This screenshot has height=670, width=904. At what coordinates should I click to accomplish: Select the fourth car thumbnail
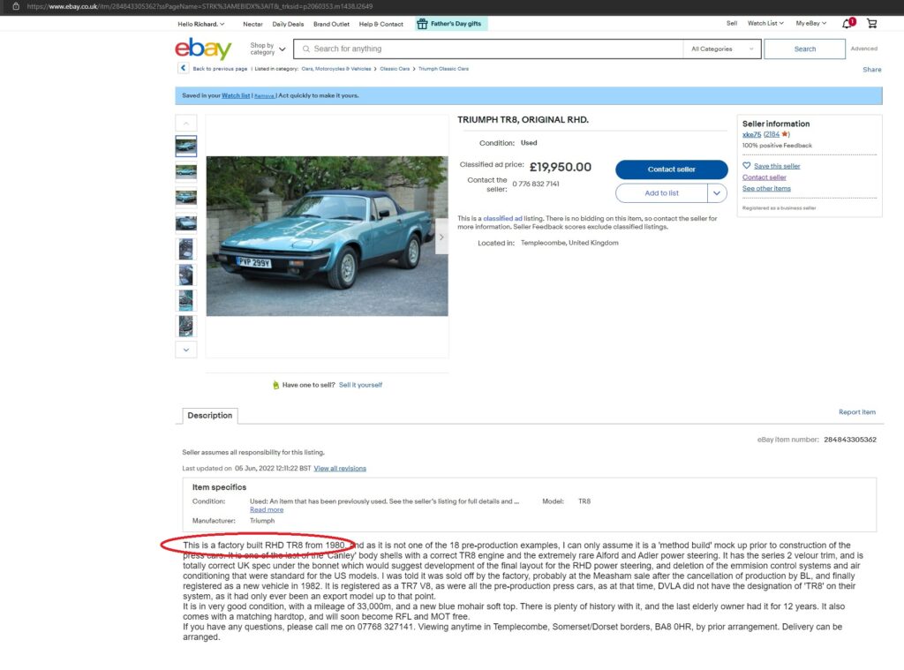[x=185, y=223]
